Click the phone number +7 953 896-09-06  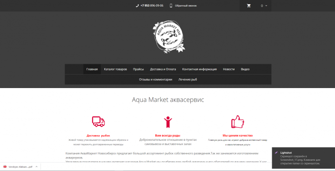point(152,6)
